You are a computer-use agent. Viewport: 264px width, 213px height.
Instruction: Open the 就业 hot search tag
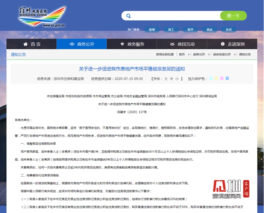[209, 30]
